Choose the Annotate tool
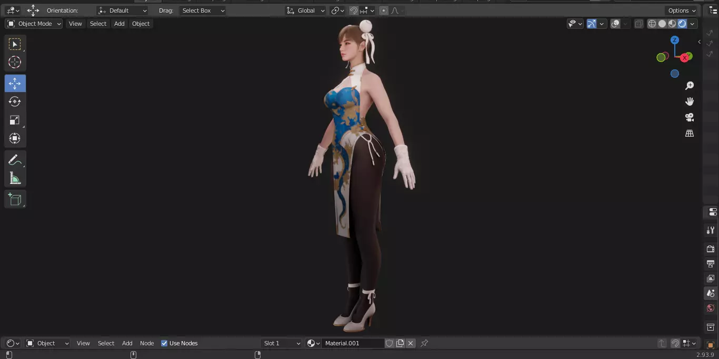Image resolution: width=719 pixels, height=359 pixels. (x=15, y=160)
